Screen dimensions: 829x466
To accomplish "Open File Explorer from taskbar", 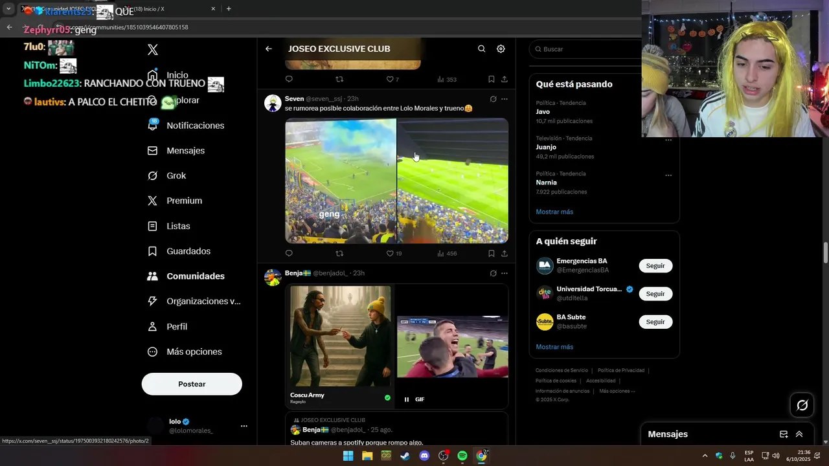I will coord(367,456).
